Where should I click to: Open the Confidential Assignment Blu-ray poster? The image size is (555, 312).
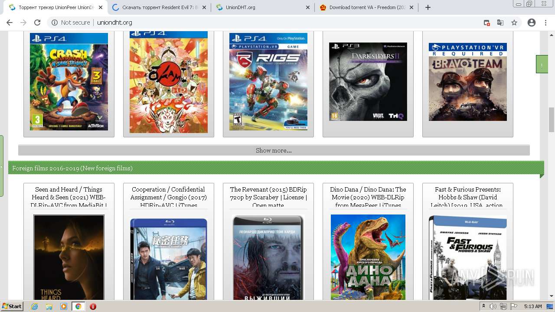(169, 259)
